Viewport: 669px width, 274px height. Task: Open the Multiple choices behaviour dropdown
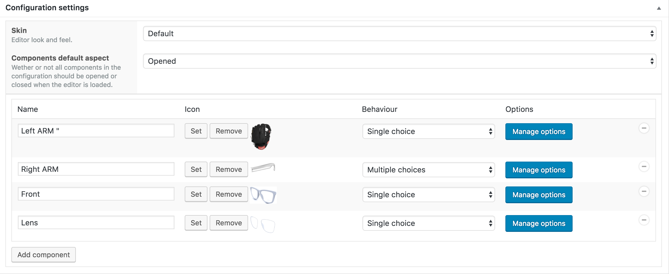click(x=428, y=170)
